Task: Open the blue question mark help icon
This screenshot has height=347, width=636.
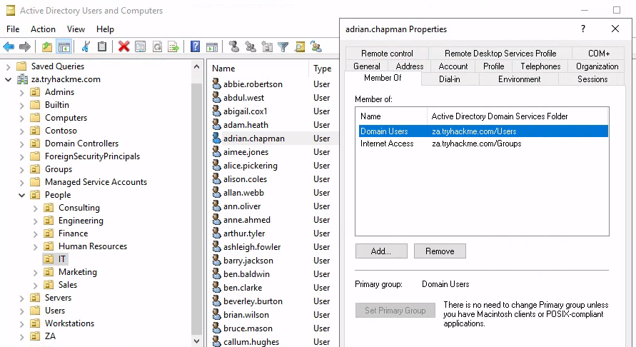Action: [195, 47]
